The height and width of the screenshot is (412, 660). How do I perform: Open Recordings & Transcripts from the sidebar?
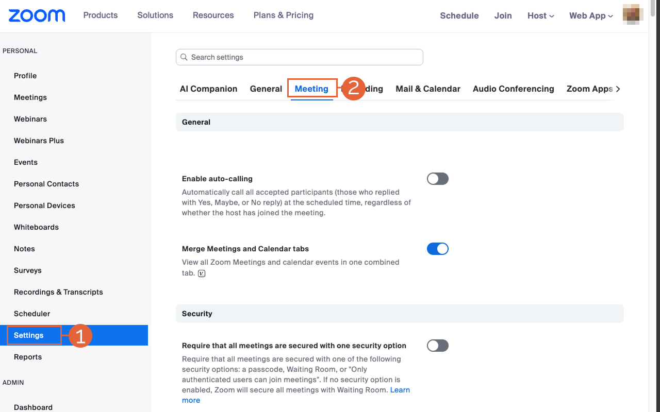tap(58, 292)
